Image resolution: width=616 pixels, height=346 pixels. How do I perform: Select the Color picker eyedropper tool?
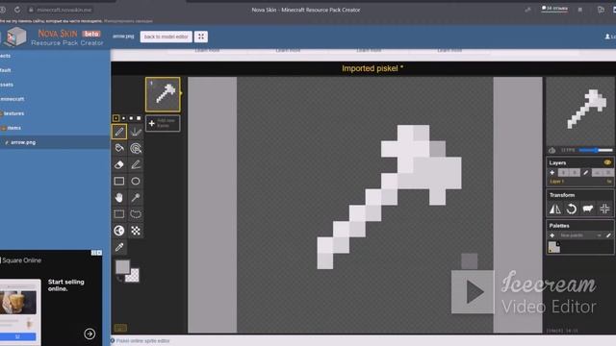(119, 247)
